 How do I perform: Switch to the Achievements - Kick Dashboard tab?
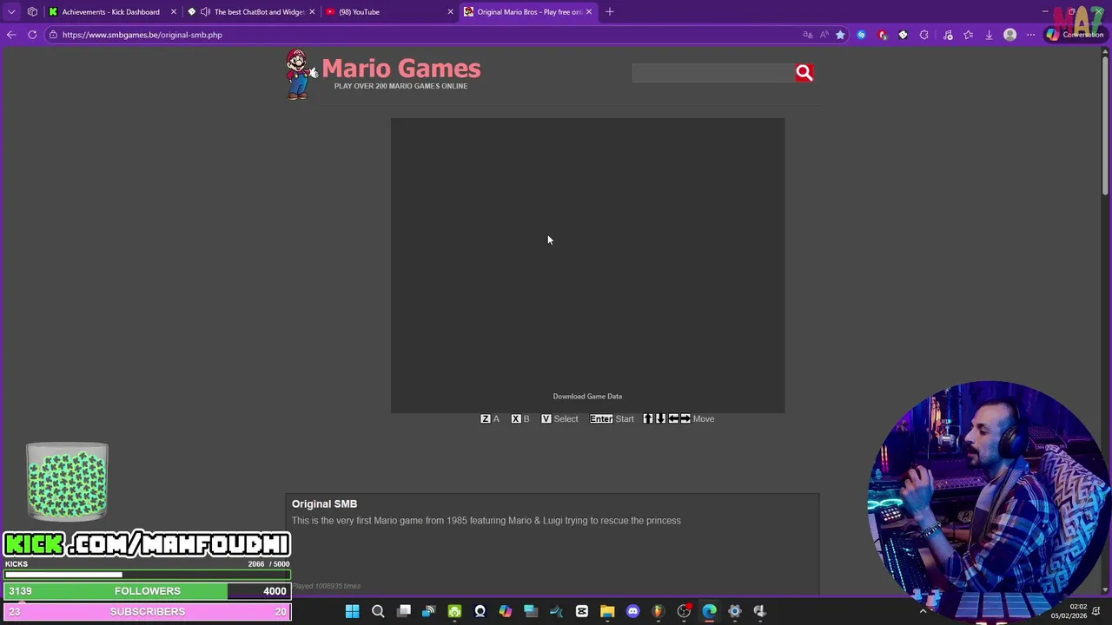110,12
